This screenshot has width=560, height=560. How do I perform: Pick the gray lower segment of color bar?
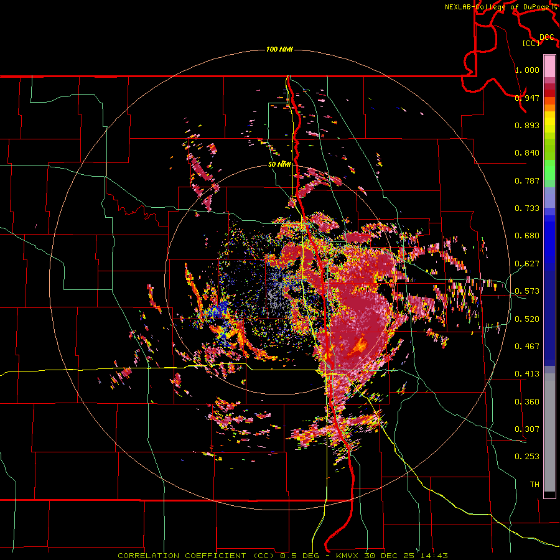pyautogui.click(x=549, y=432)
